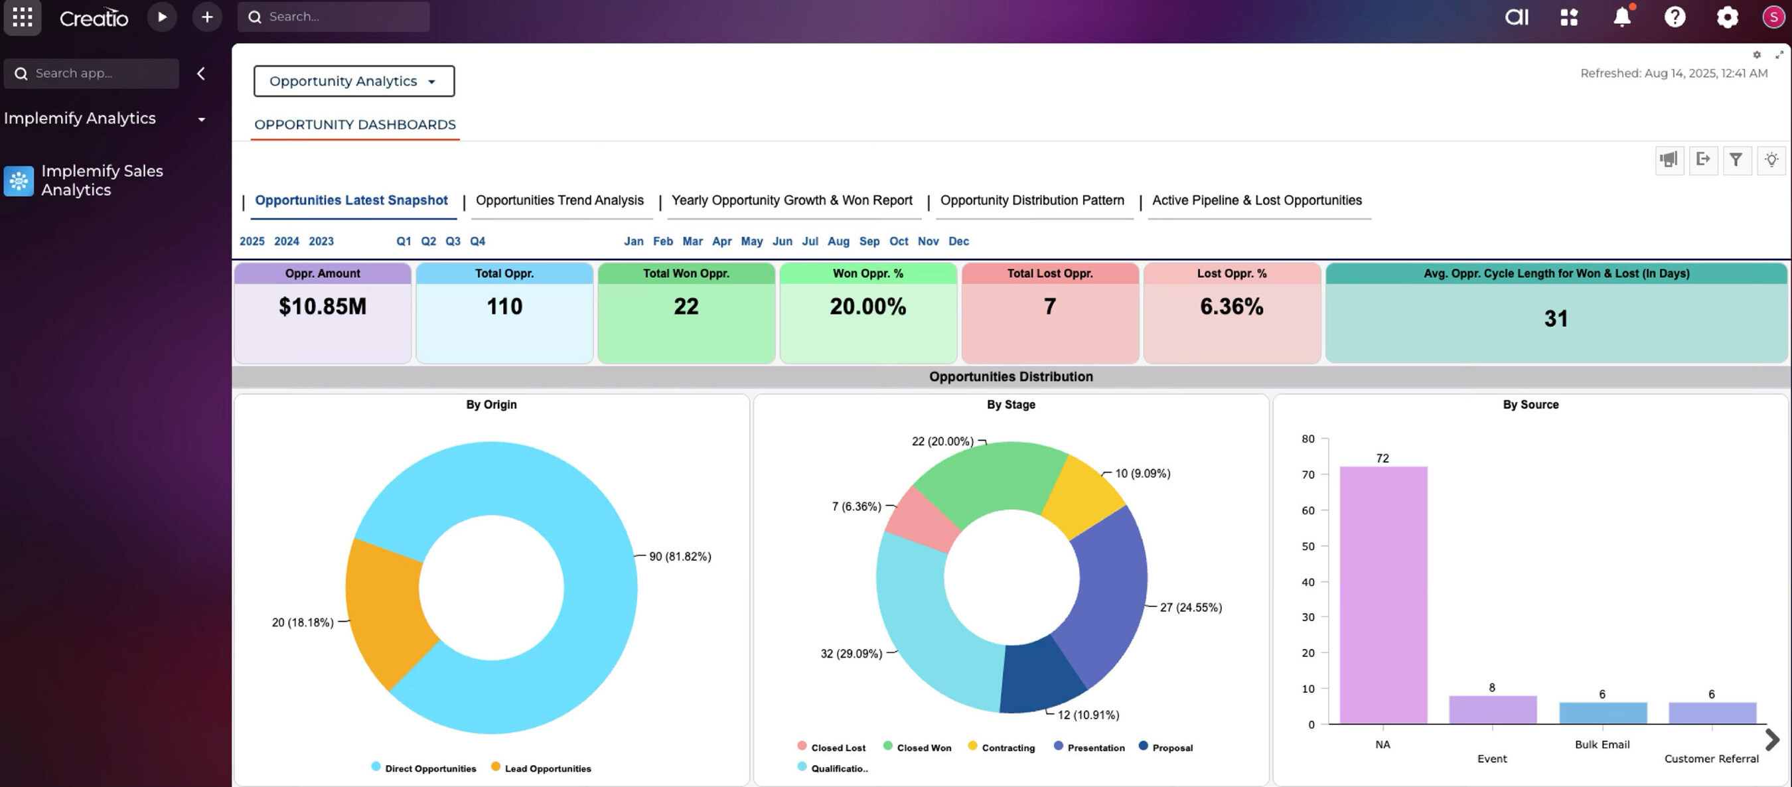
Task: Open the notifications bell
Action: (x=1621, y=17)
